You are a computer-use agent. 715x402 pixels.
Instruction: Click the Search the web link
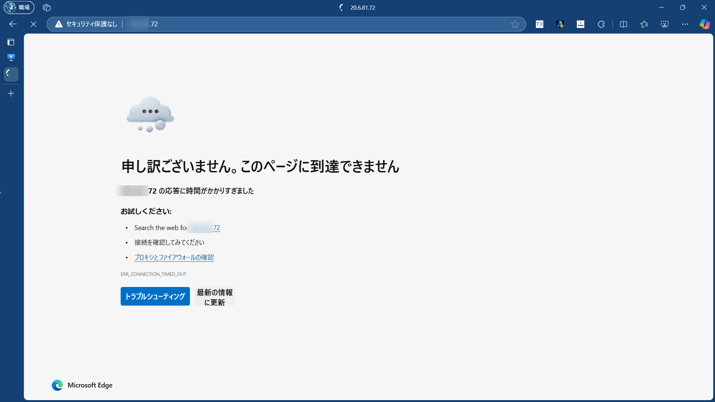pos(216,227)
